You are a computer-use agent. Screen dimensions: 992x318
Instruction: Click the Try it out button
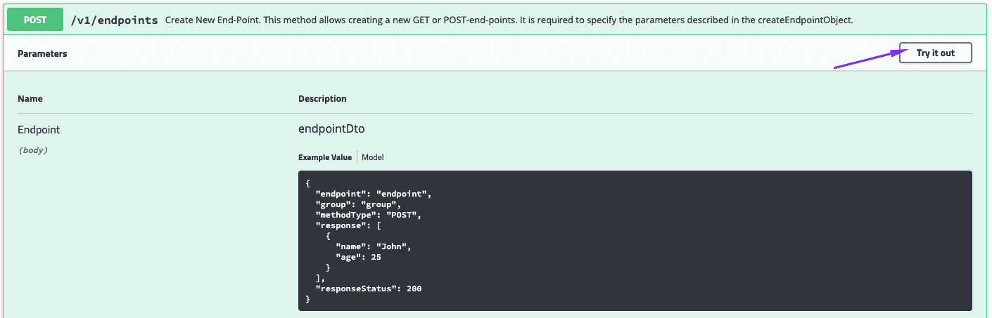[935, 53]
